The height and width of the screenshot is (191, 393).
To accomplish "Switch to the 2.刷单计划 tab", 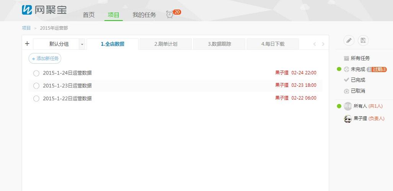I will point(166,44).
